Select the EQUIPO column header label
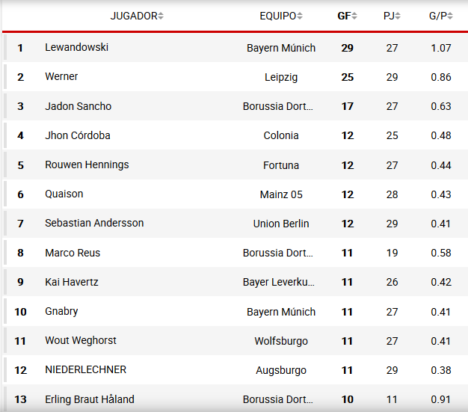Screen dimensions: 468x412 click(277, 16)
